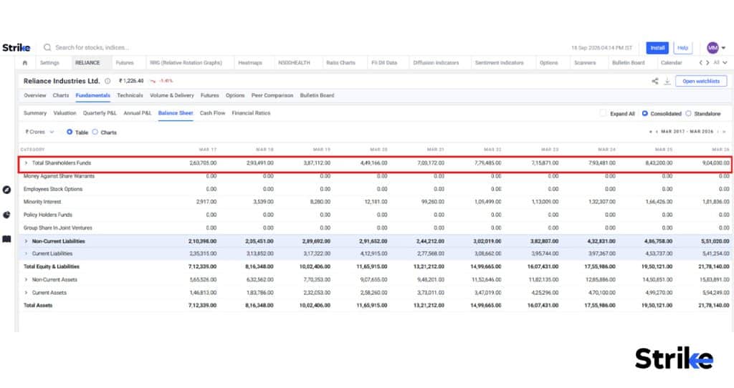Open the compass icon in left sidebar

[x=6, y=190]
